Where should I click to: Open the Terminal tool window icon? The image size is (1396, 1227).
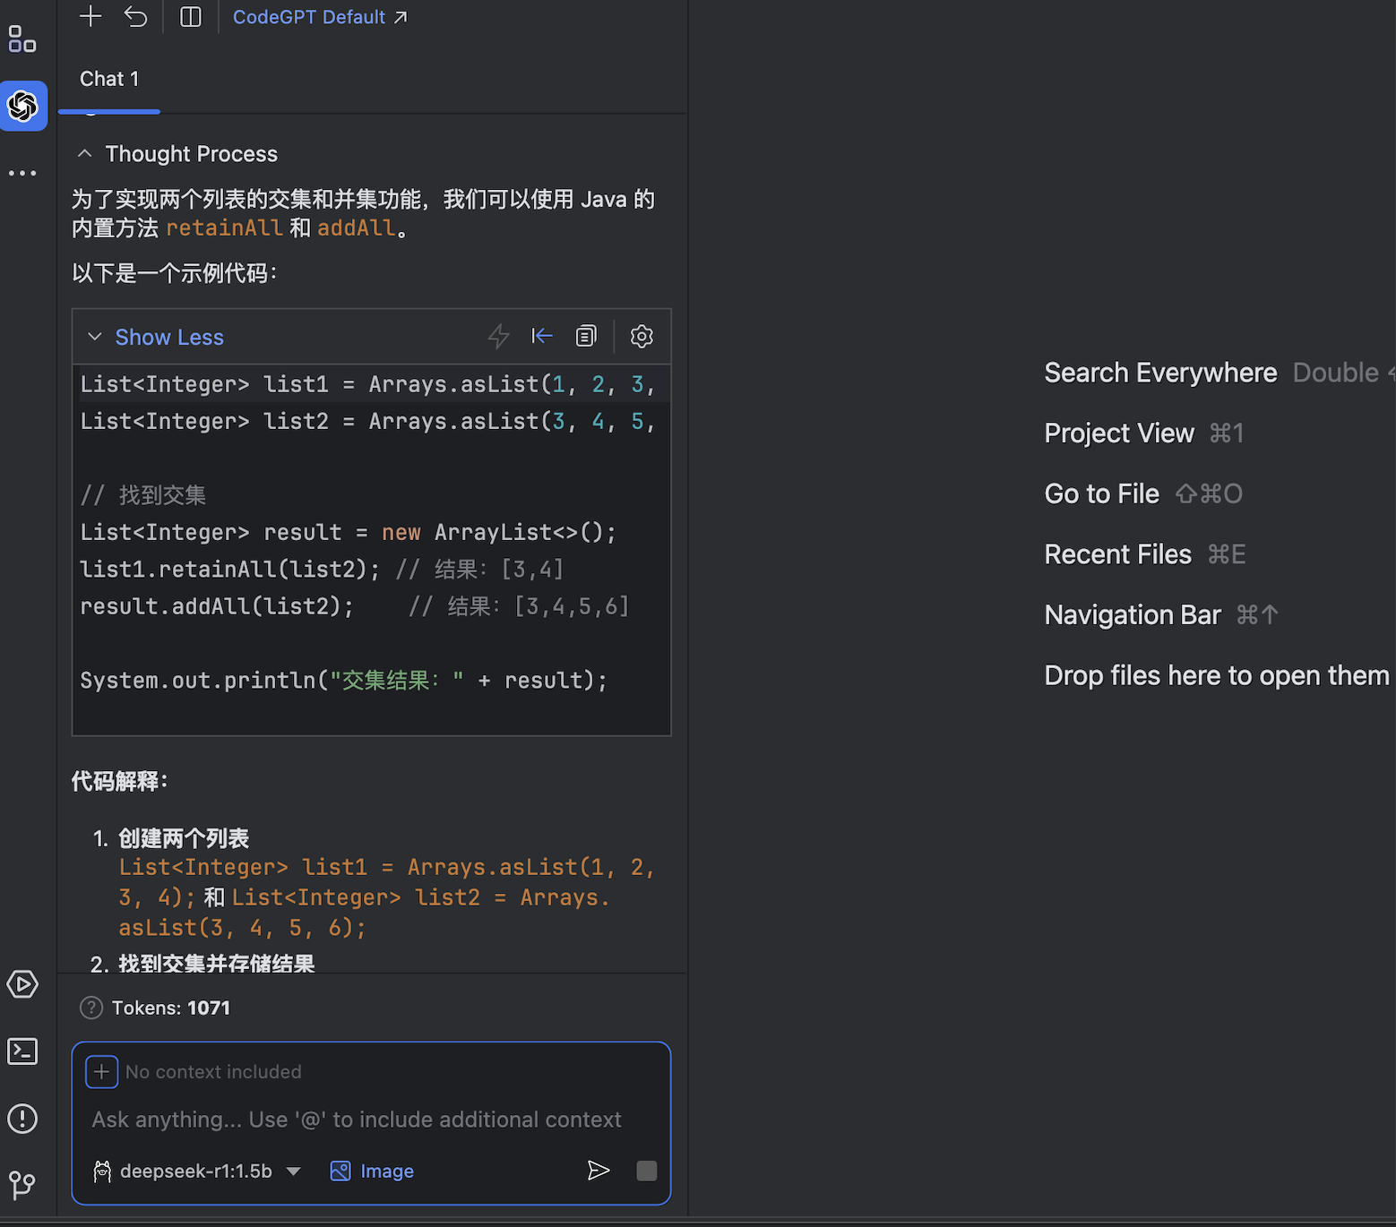click(22, 1051)
